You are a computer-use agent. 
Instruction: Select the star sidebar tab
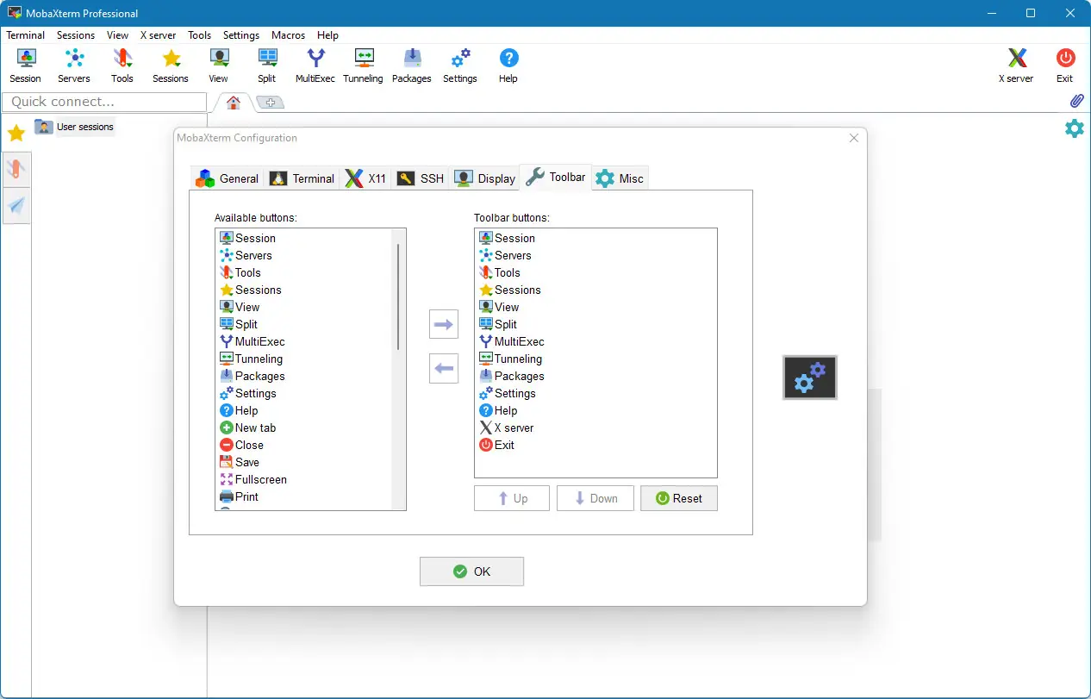click(16, 133)
